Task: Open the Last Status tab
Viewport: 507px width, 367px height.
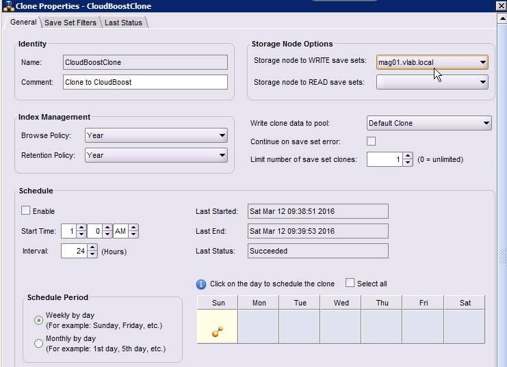Action: [123, 23]
